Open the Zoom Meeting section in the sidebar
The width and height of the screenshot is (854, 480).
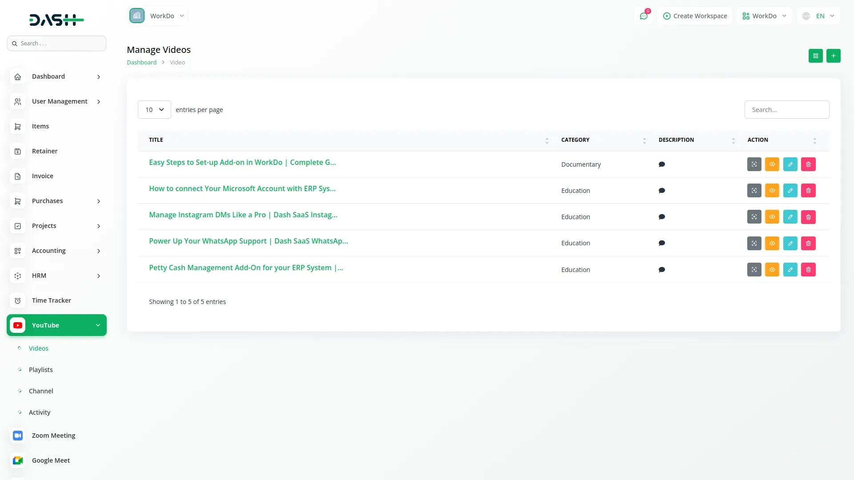tap(53, 435)
